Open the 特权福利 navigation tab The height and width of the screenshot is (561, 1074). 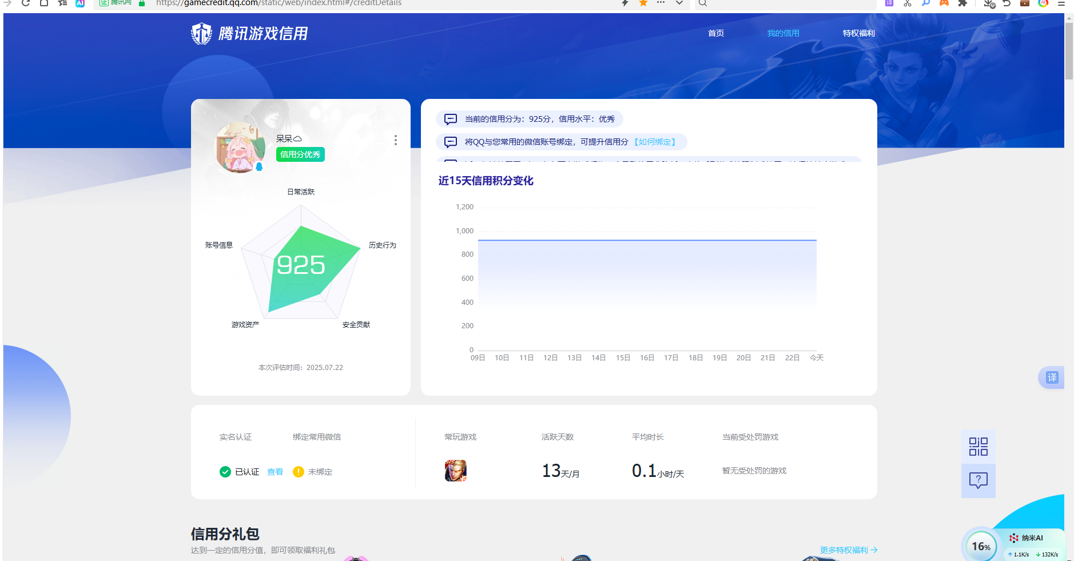point(858,33)
